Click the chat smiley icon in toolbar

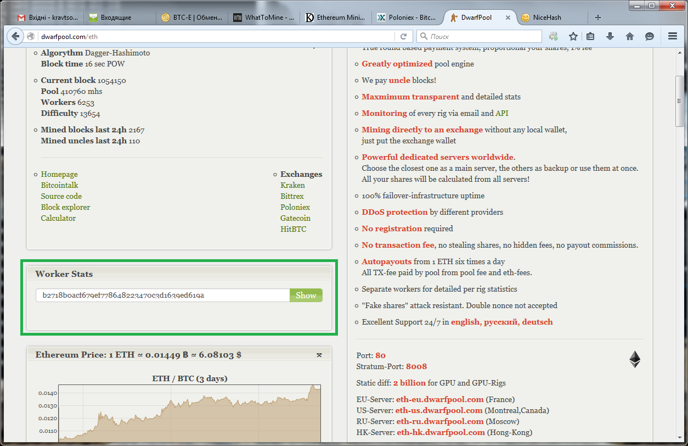650,37
